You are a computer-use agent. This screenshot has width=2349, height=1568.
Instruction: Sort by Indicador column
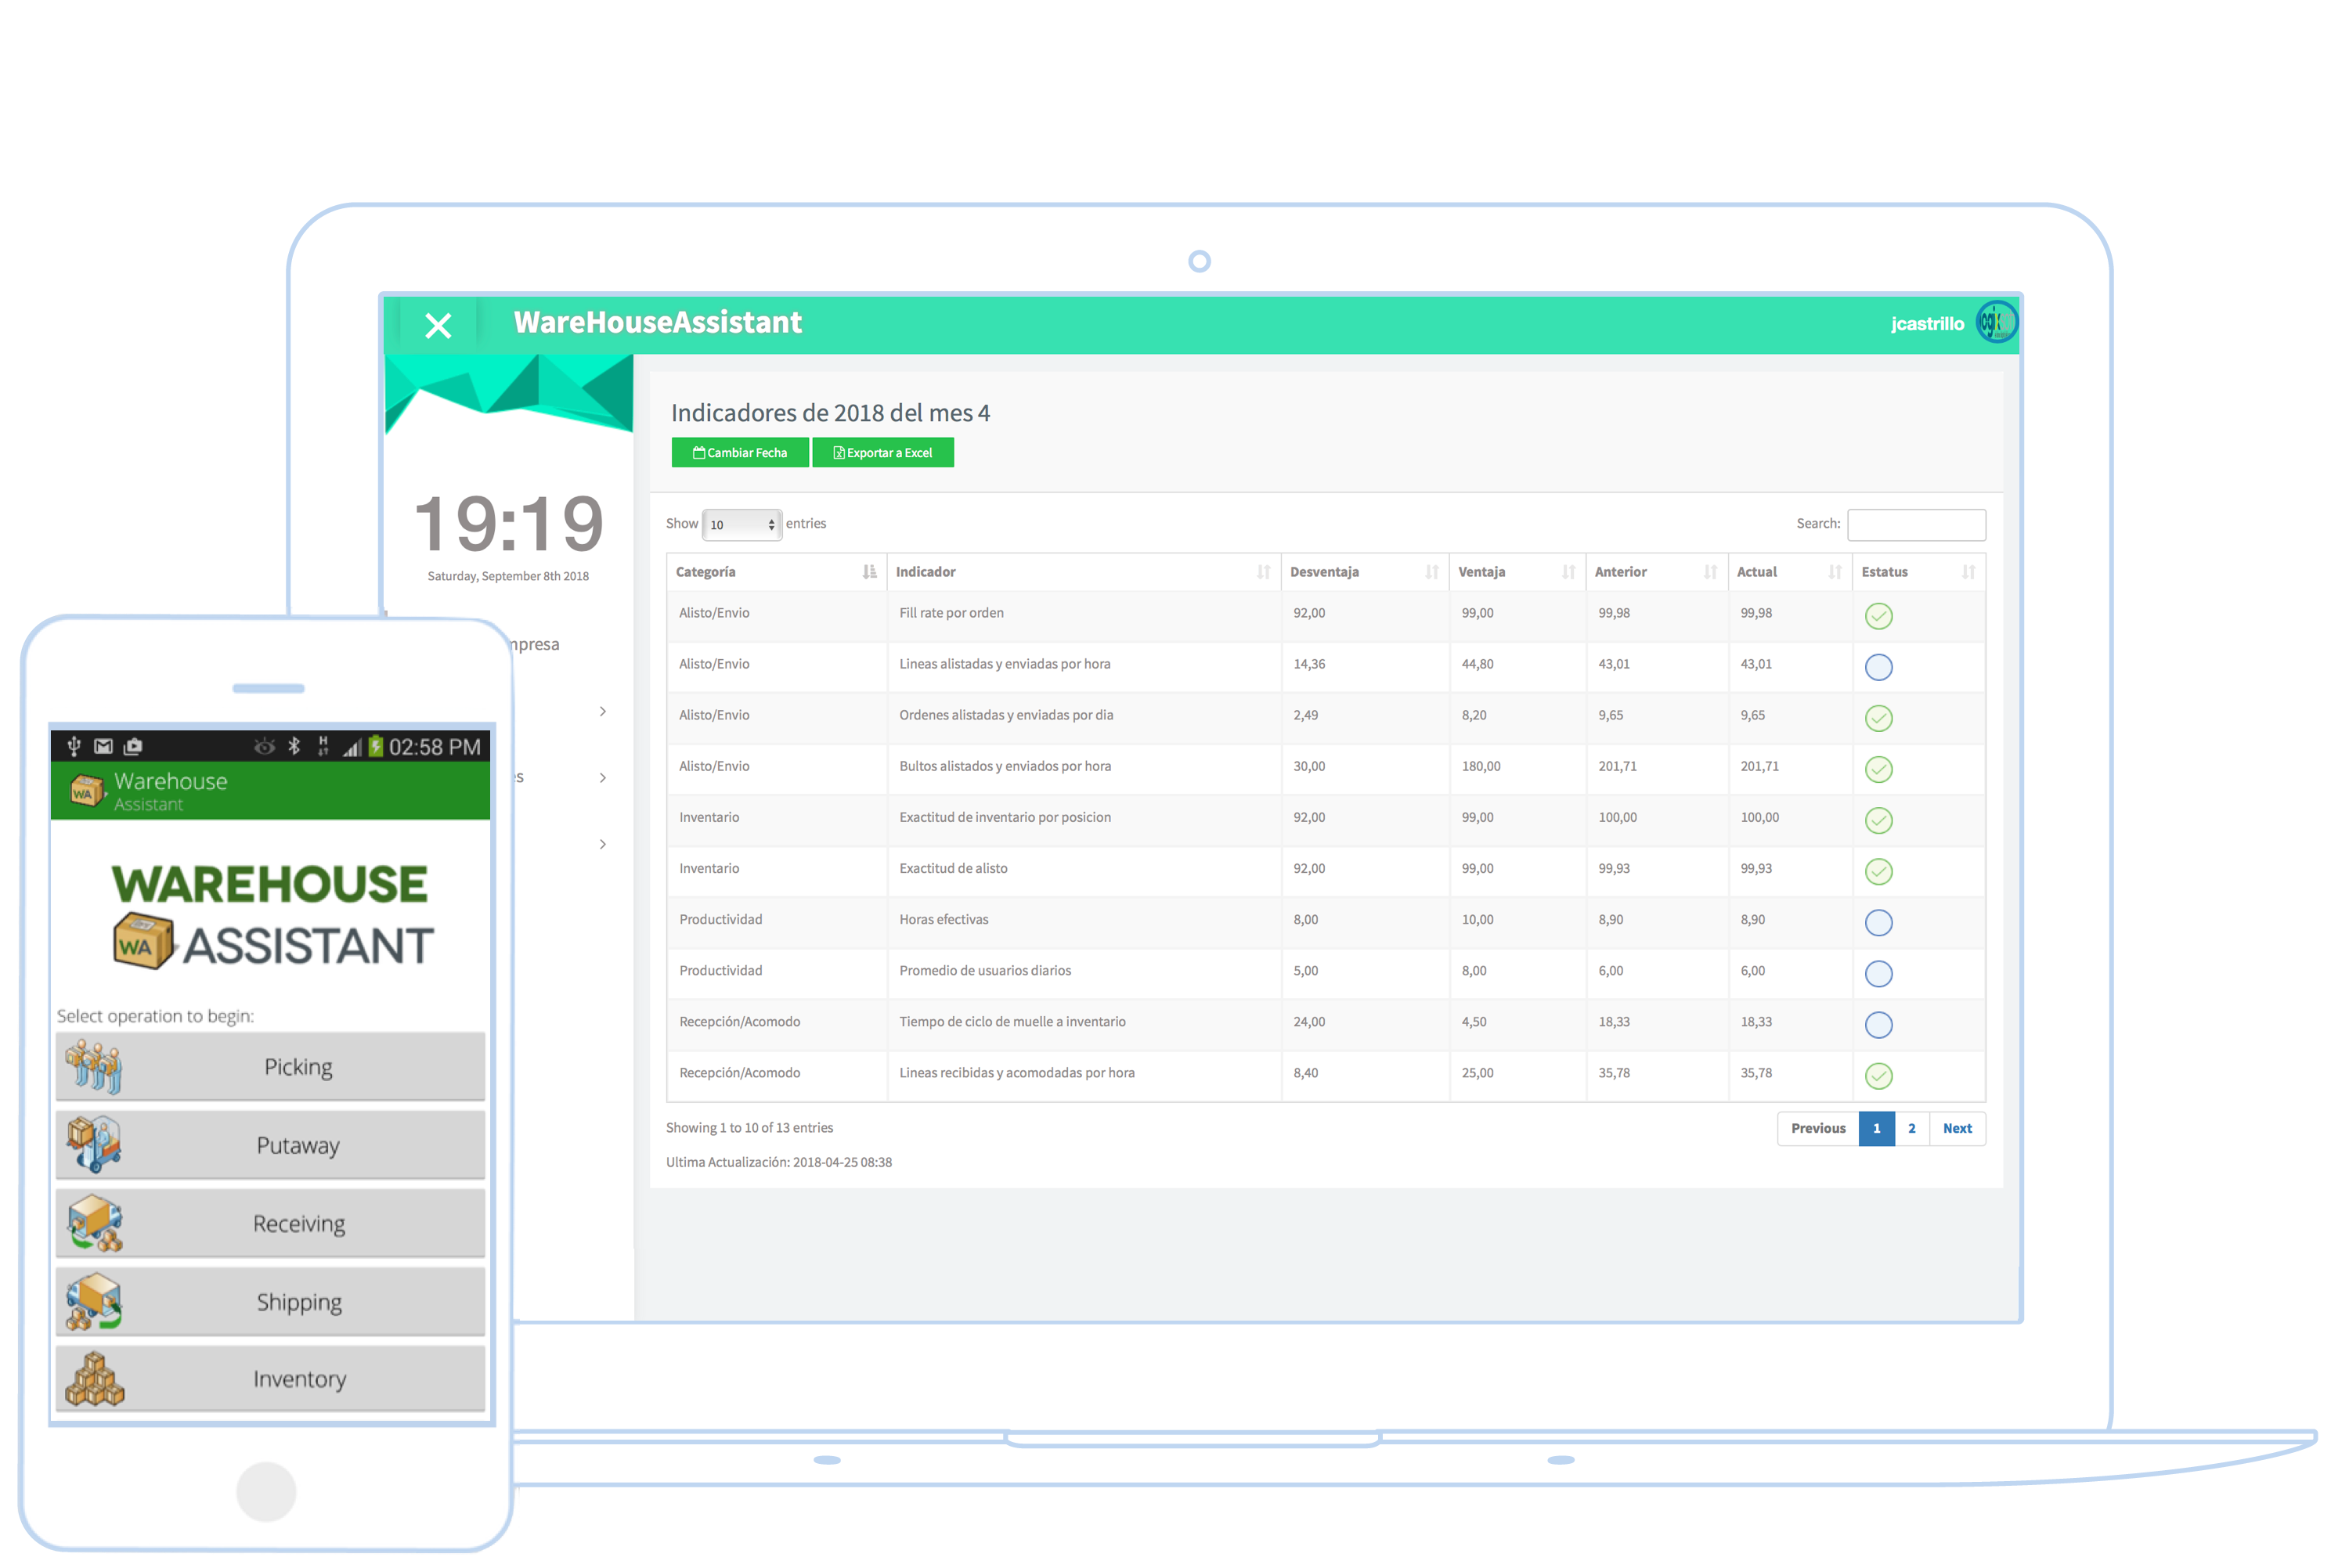1084,572
